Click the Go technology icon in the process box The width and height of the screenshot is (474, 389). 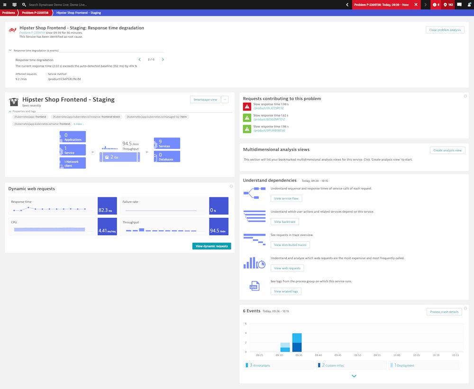(x=108, y=158)
